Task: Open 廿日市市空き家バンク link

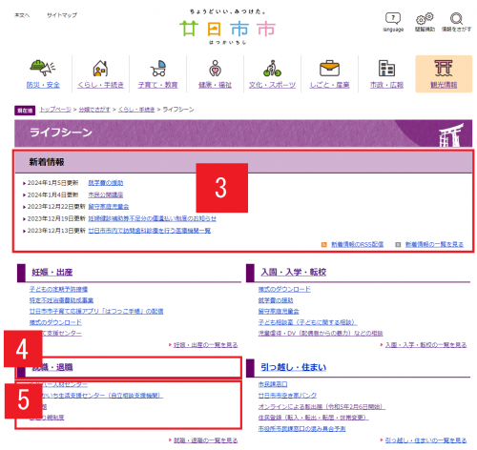Action: coord(287,396)
